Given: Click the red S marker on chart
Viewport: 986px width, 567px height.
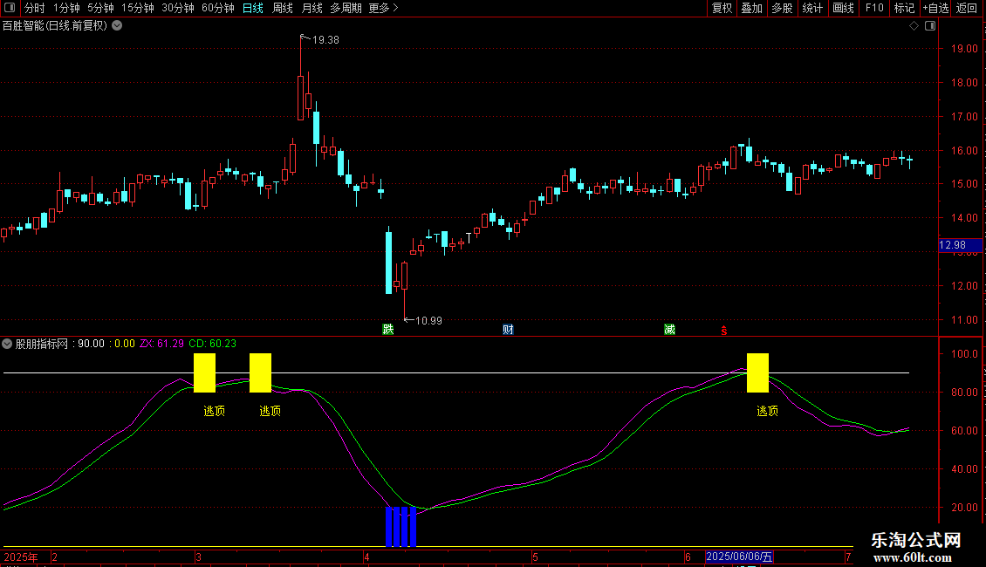Looking at the screenshot, I should point(723,331).
